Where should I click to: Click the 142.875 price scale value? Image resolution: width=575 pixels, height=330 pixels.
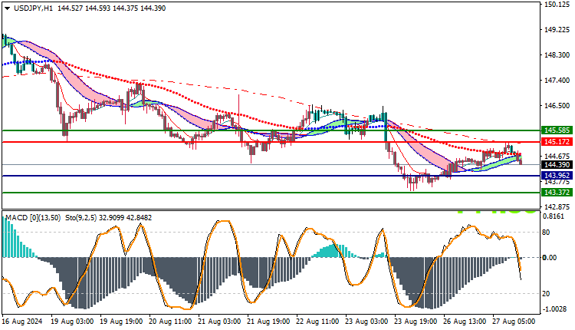(x=557, y=206)
